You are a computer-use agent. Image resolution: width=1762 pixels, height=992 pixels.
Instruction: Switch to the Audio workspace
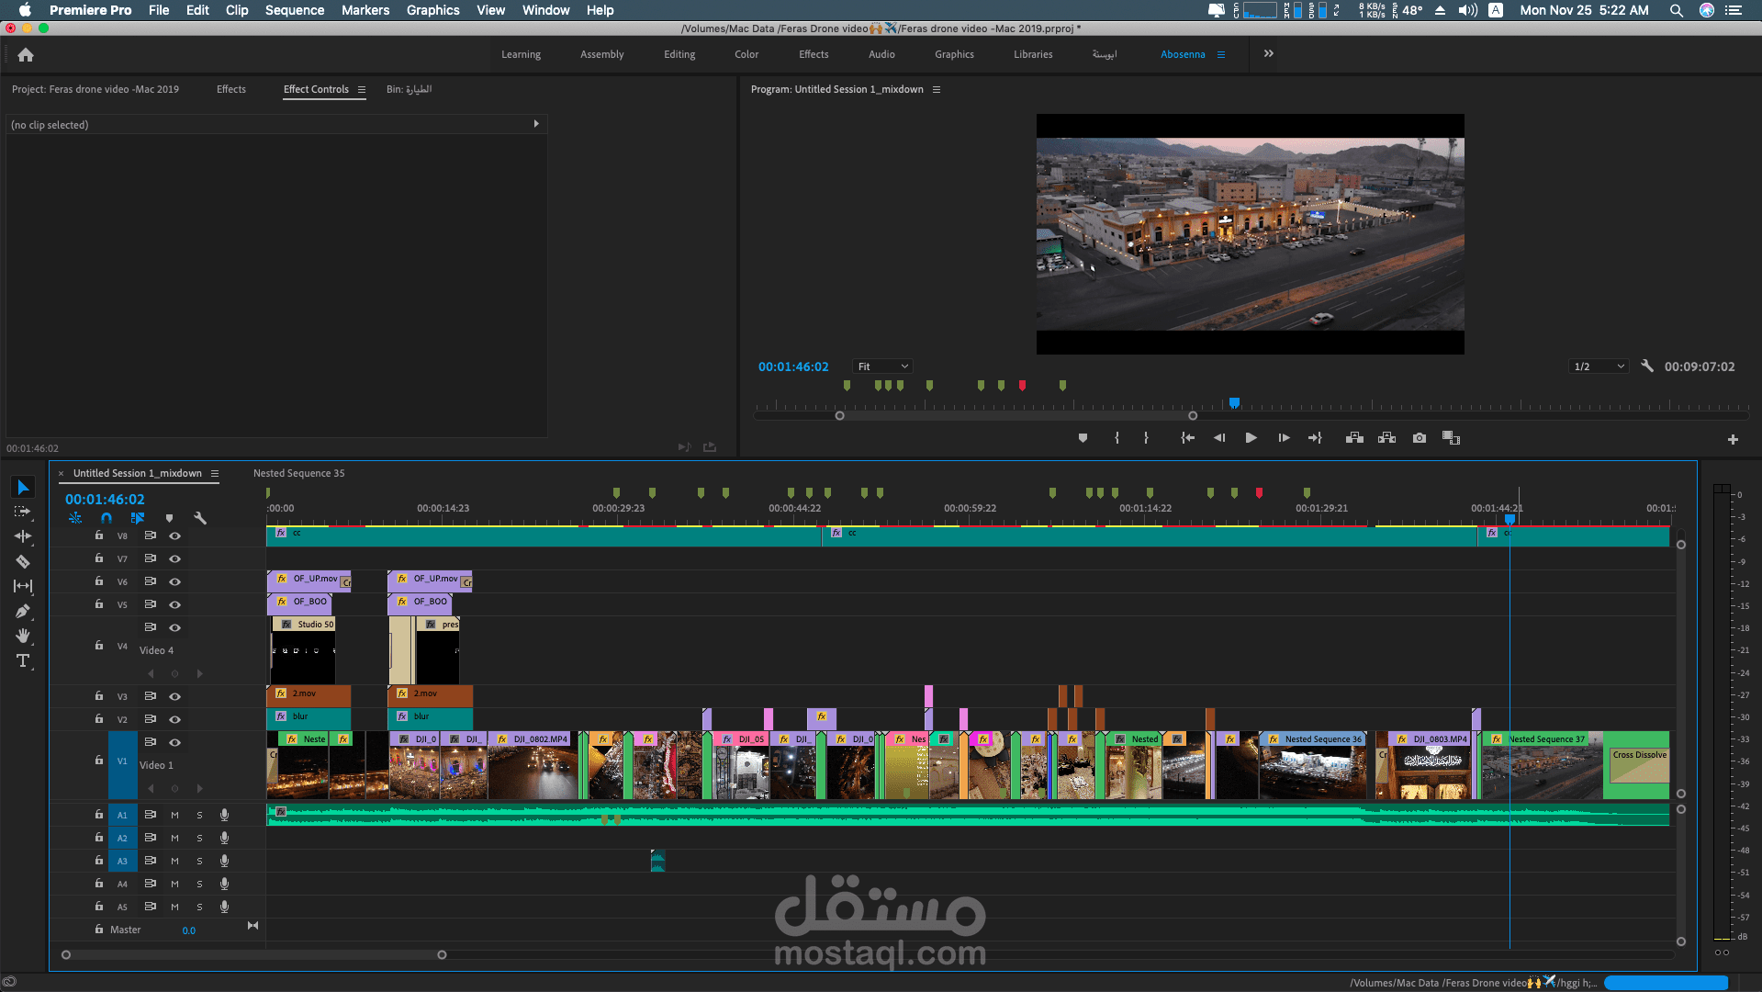pos(881,54)
